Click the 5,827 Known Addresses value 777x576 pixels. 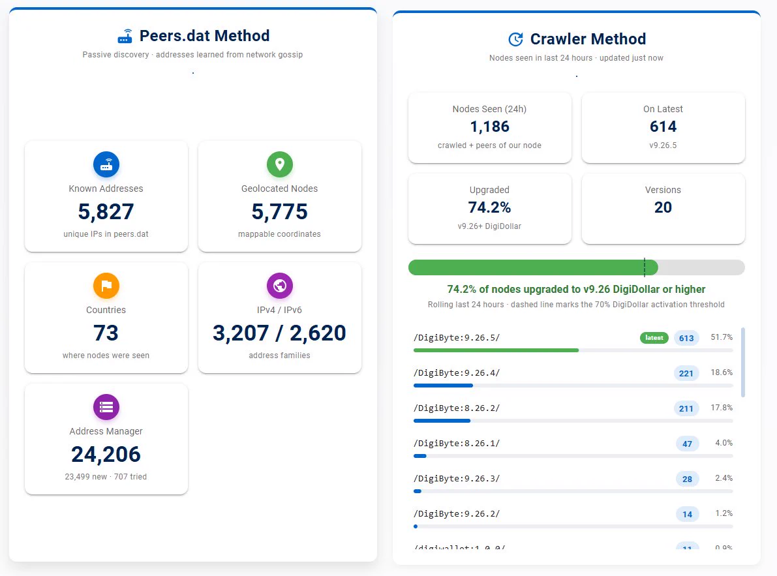[x=106, y=211]
